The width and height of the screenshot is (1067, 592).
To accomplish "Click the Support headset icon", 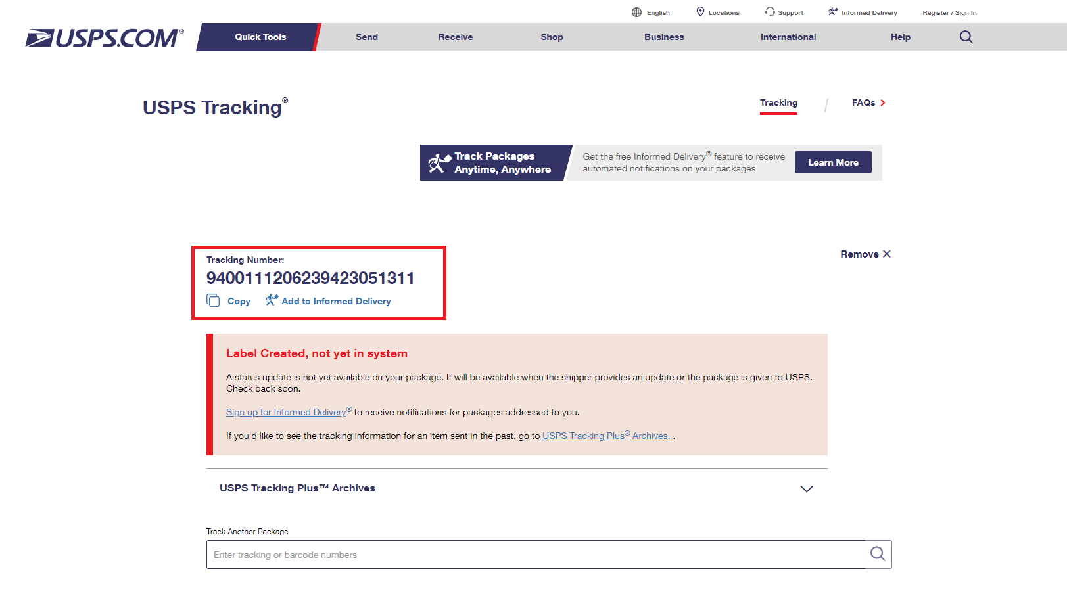I will tap(770, 12).
